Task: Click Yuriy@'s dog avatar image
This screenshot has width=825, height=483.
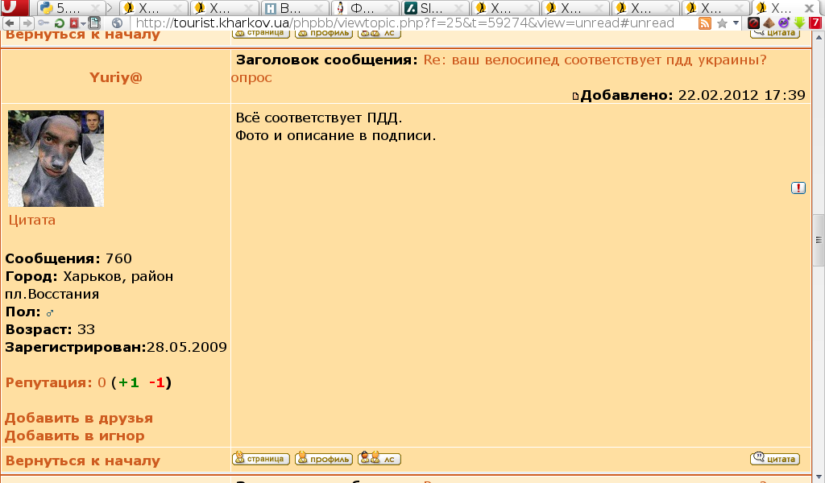Action: pos(56,159)
